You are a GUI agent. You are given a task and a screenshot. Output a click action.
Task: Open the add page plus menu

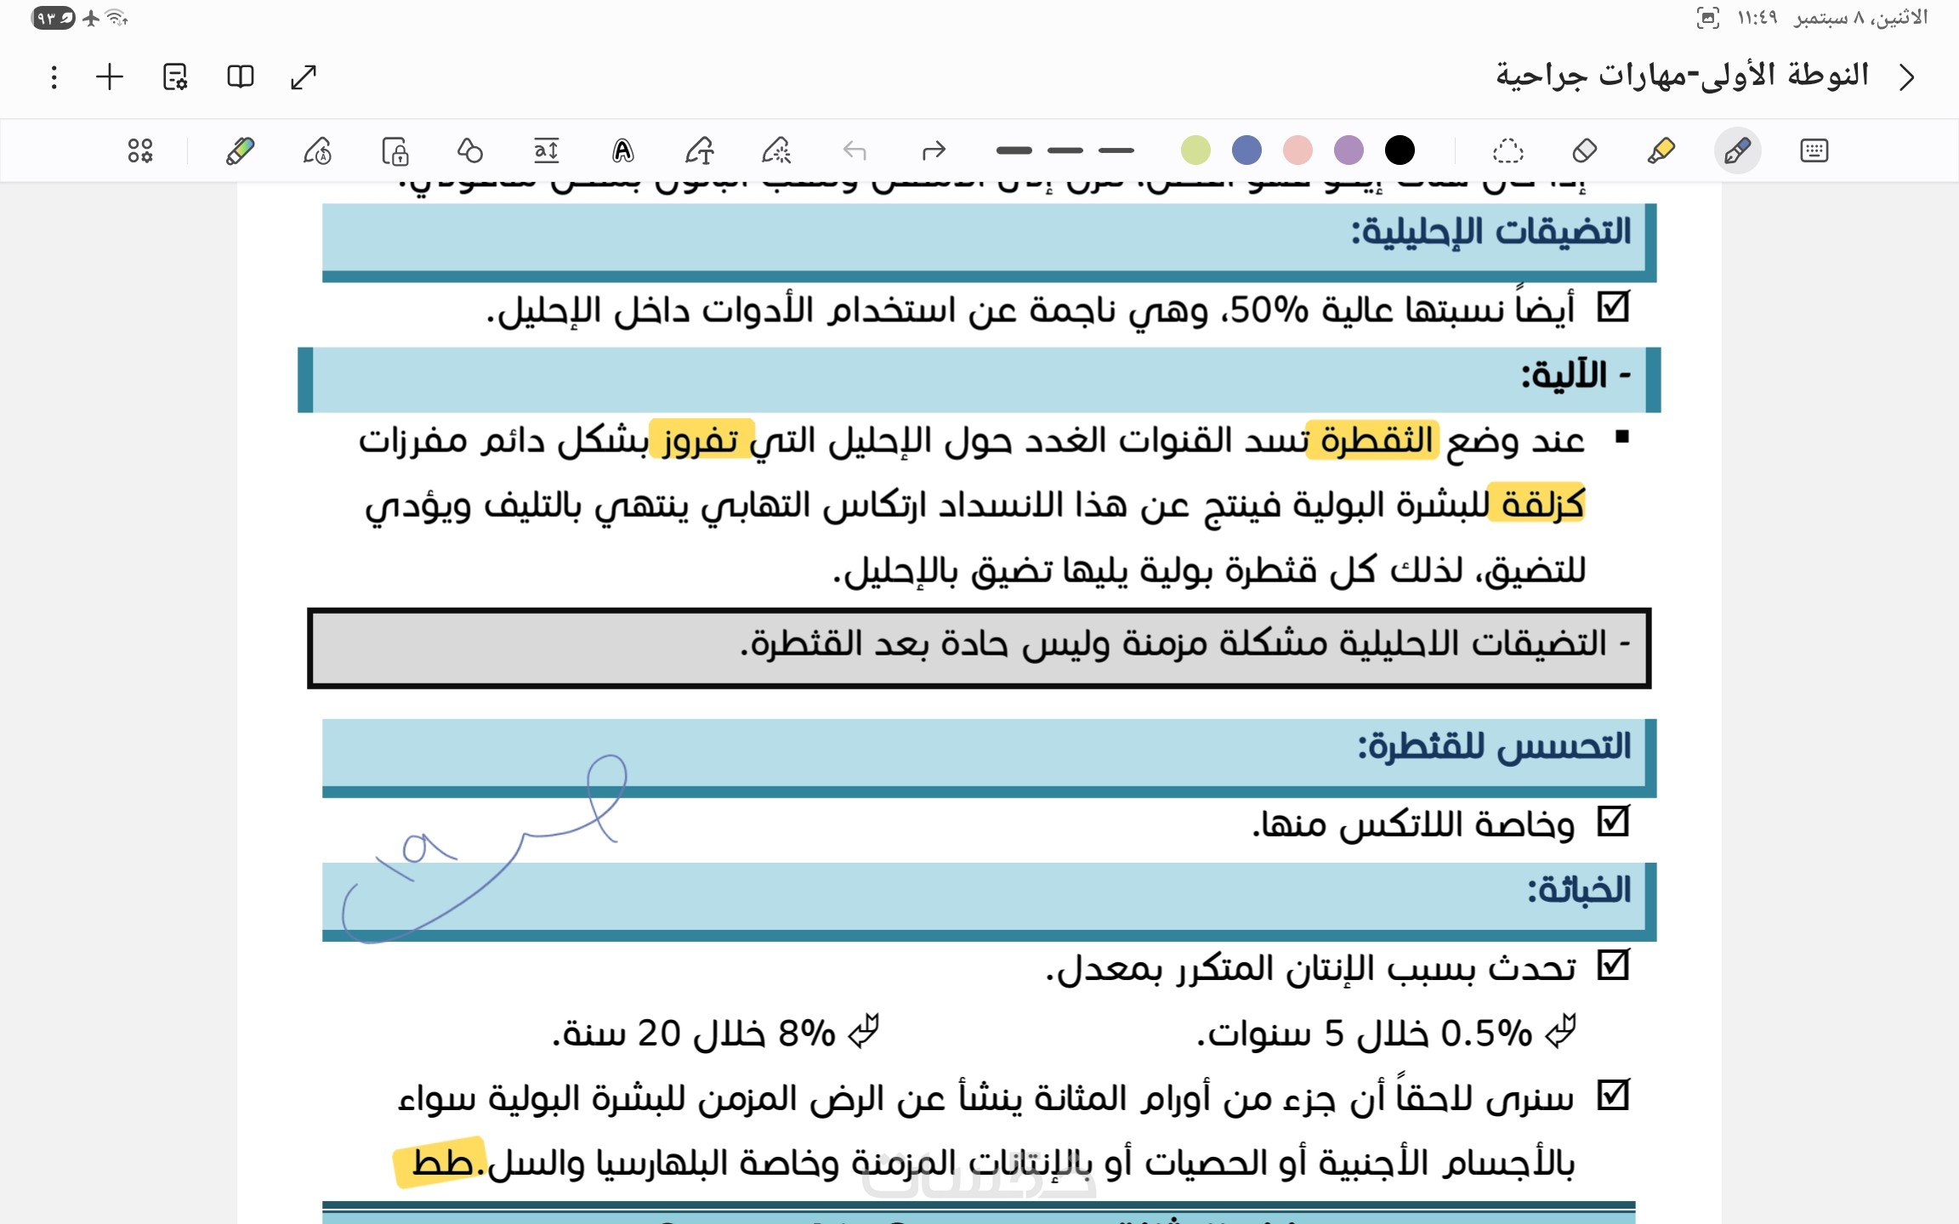point(110,77)
